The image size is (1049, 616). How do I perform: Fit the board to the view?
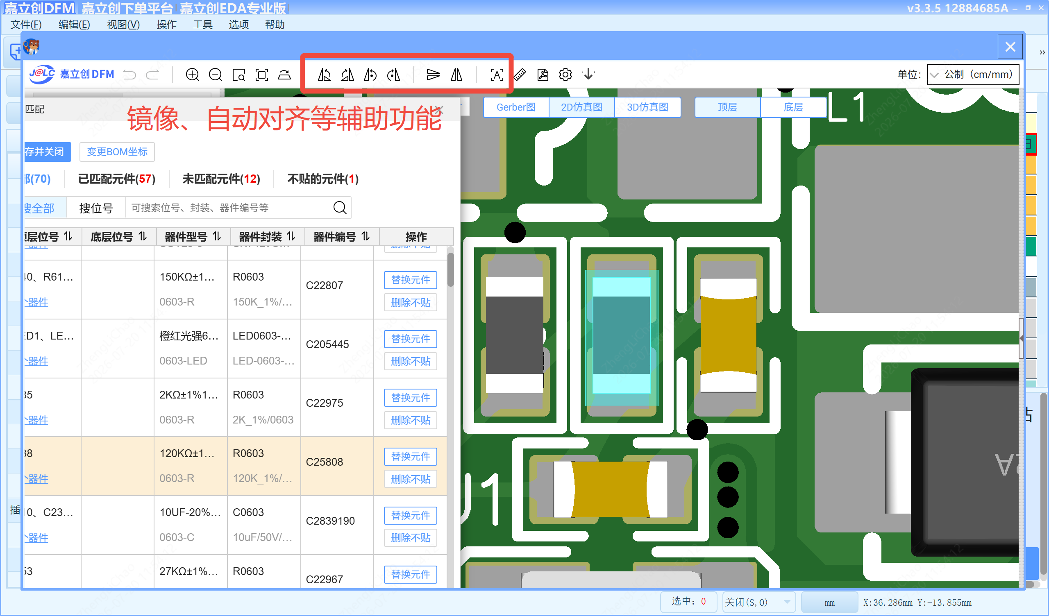point(262,75)
